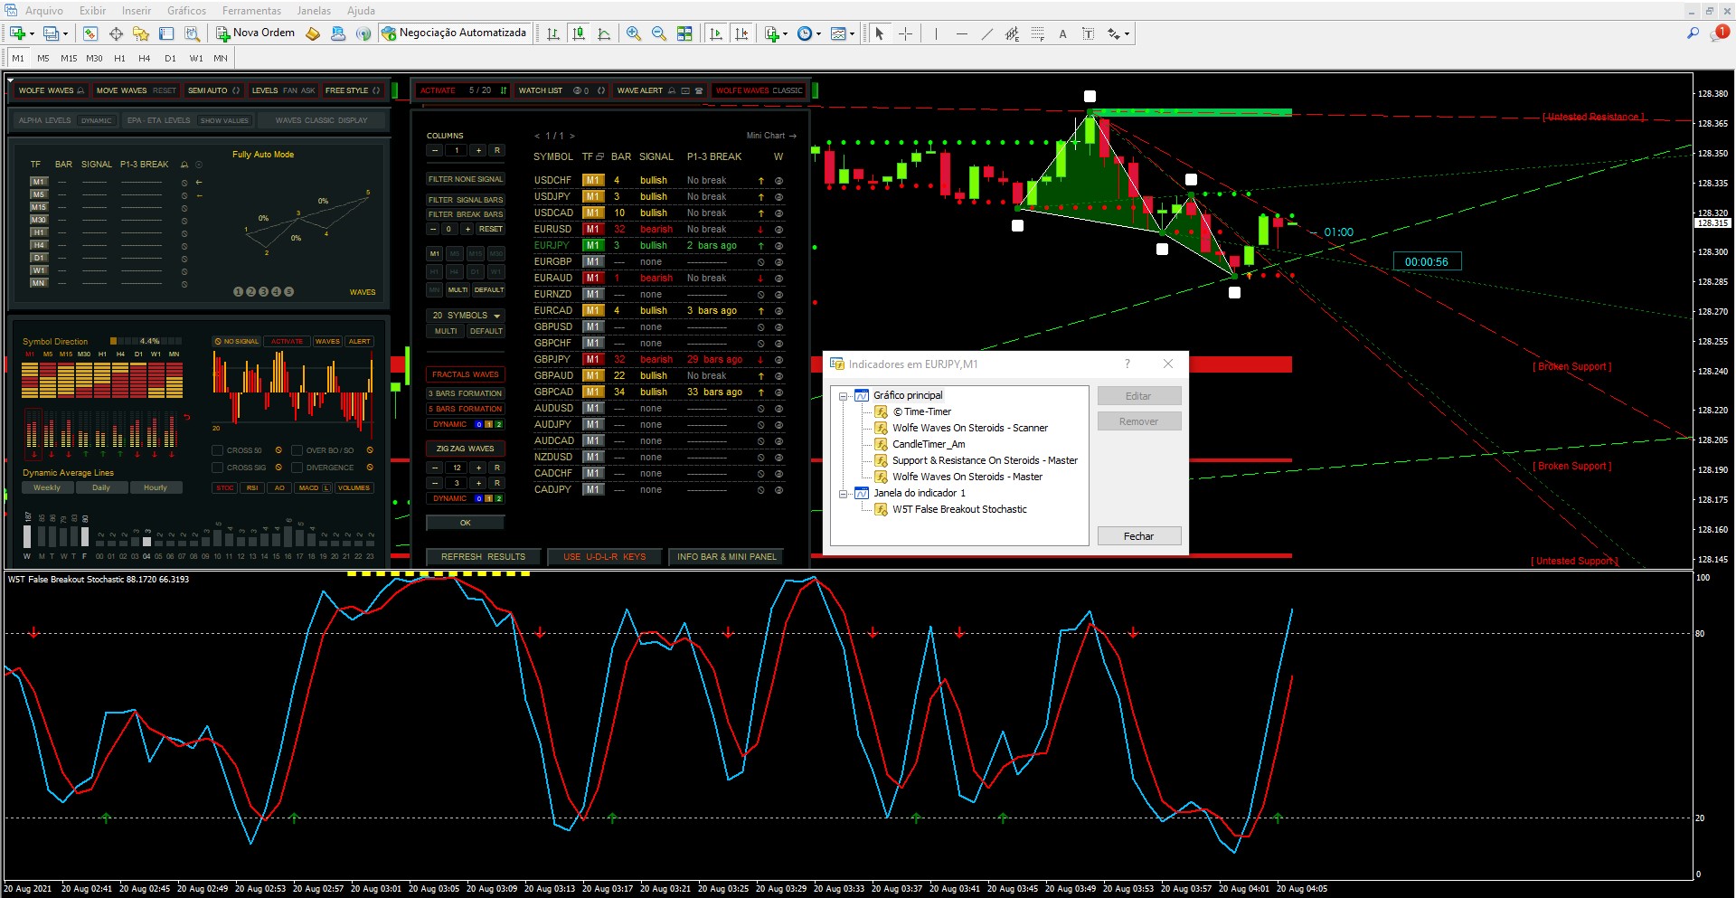1736x898 pixels.
Task: Zoom out of the chart
Action: pos(659,33)
